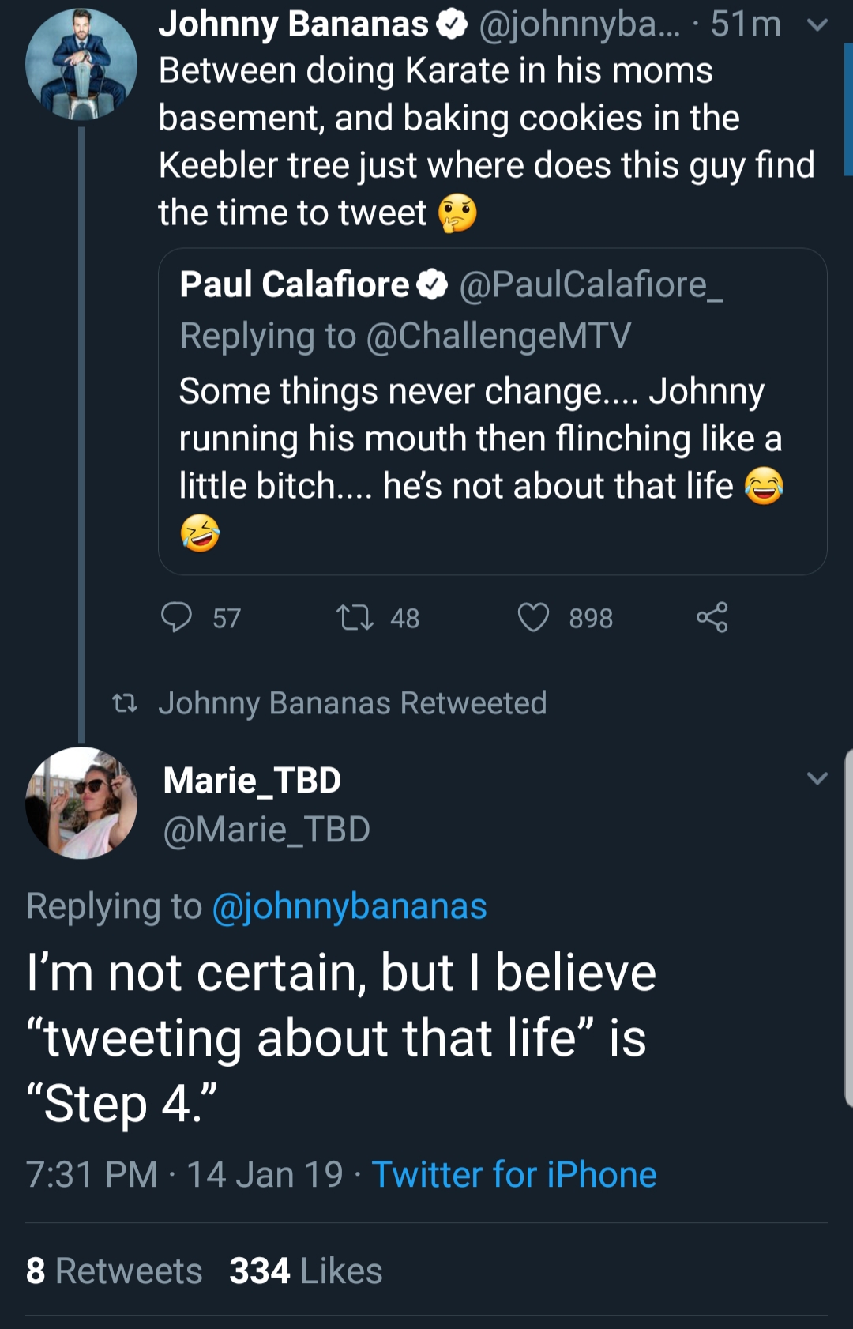Tap the Johnny Bananas Retweeted label
The width and height of the screenshot is (853, 1329).
(352, 703)
